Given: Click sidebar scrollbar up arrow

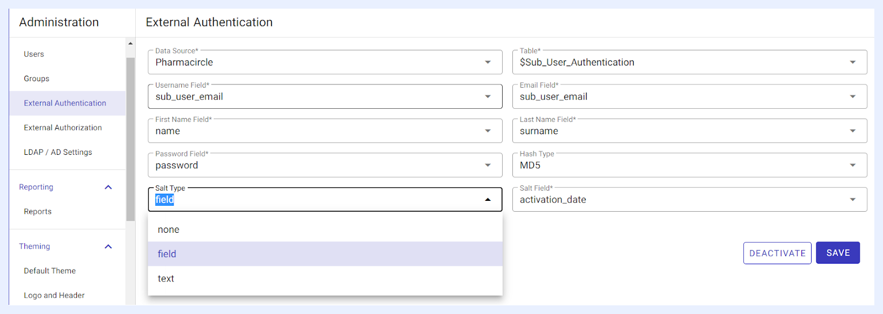Looking at the screenshot, I should (130, 43).
